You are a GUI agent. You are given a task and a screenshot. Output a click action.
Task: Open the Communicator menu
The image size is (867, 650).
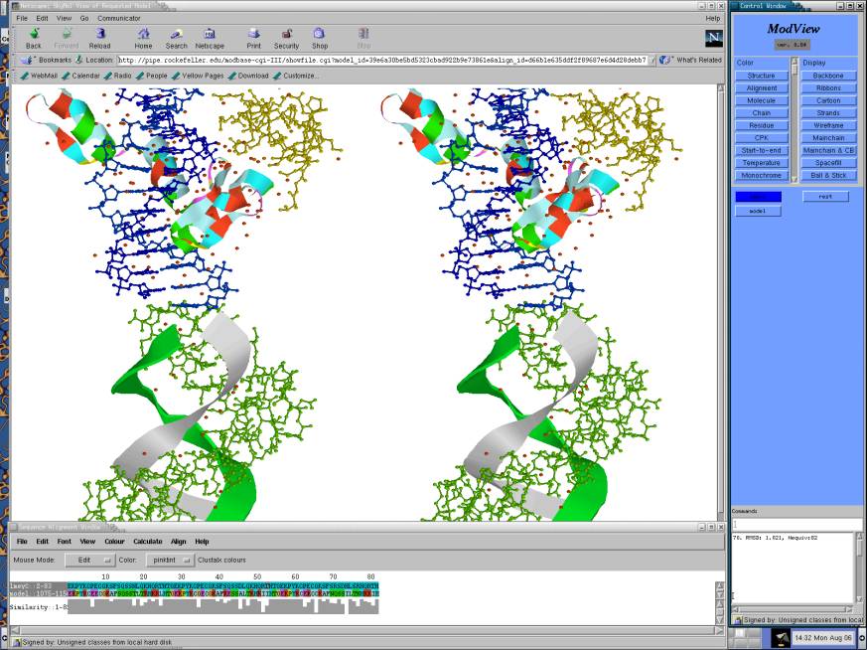click(x=118, y=18)
